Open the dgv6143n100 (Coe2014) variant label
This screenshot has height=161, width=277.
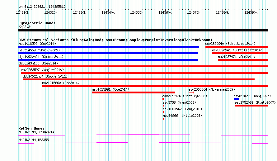coord(38,63)
